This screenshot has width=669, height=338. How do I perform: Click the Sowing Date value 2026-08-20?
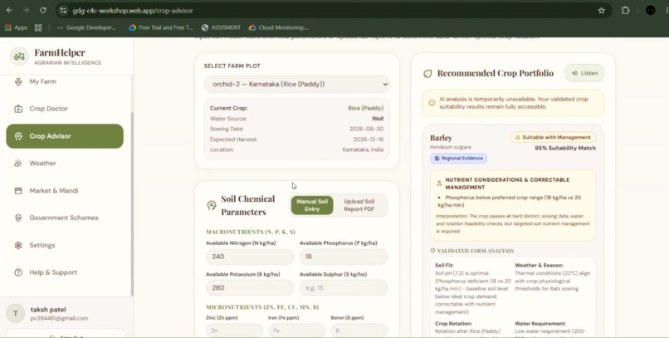(x=366, y=129)
